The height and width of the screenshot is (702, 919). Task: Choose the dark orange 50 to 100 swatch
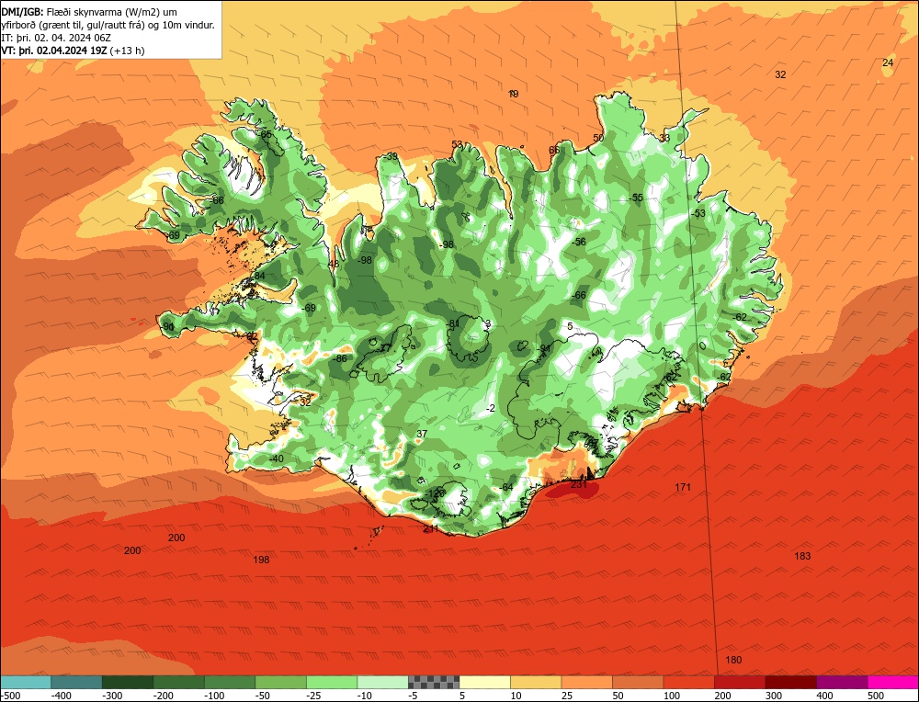pos(638,682)
